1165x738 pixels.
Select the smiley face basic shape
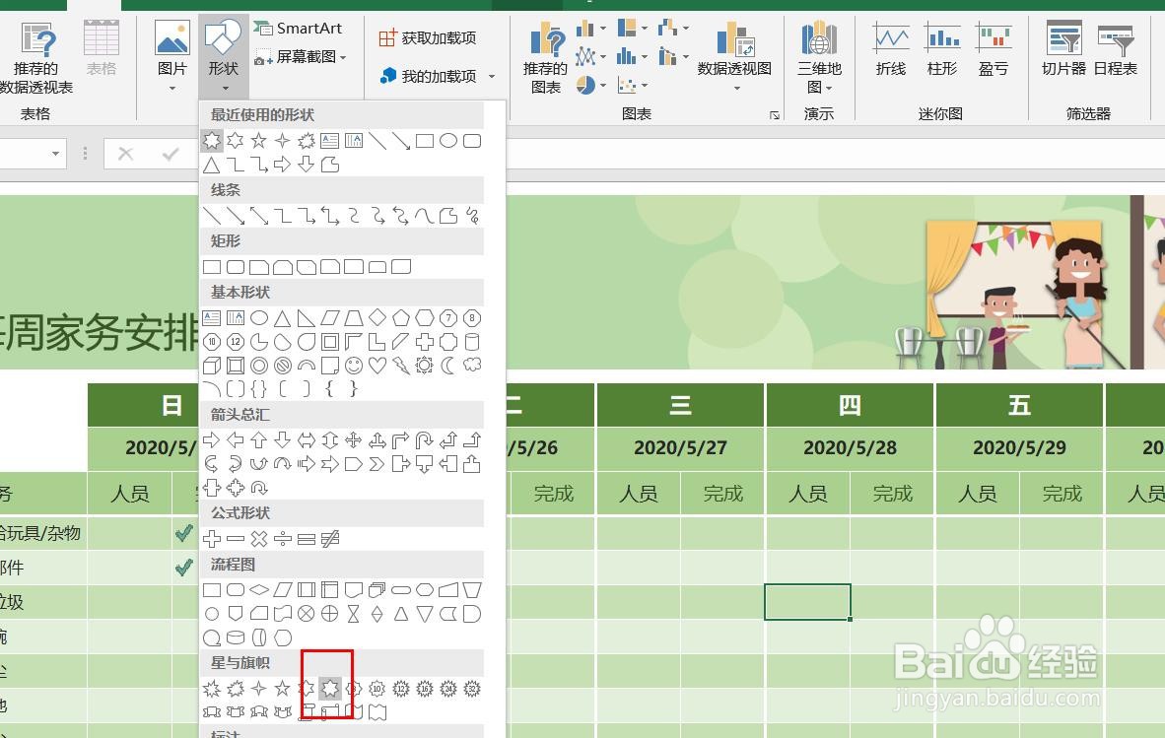(354, 366)
